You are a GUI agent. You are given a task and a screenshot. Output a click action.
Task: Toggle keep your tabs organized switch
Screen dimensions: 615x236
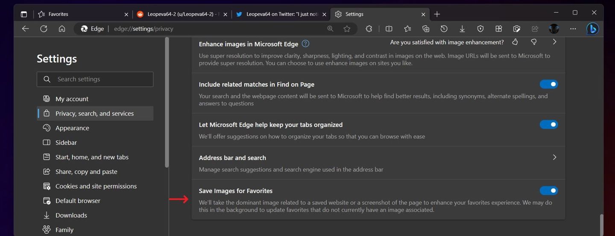coord(549,125)
